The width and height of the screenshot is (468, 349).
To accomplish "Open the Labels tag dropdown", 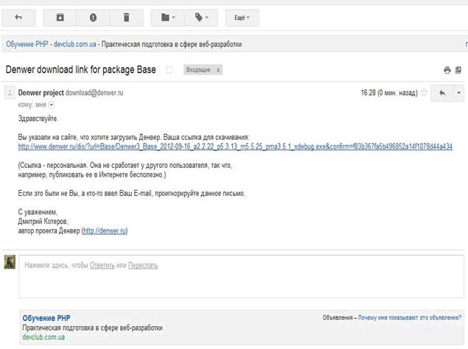I will coord(201,18).
